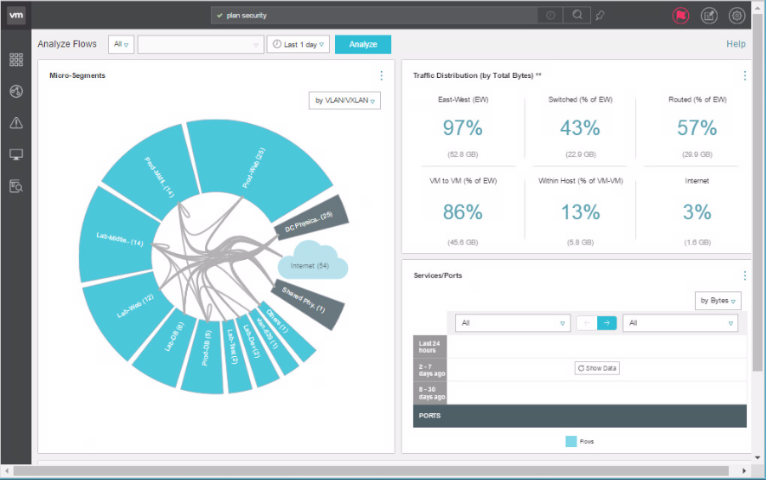Screen dimensions: 766x480
Task: Click the Analyze button
Action: pos(363,44)
